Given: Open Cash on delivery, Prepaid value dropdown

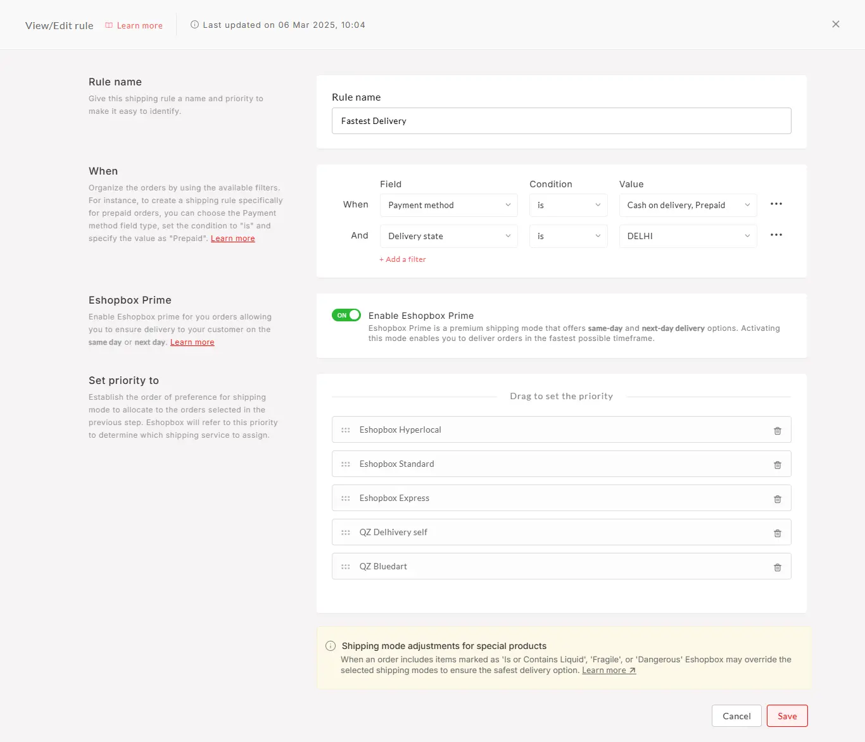Looking at the screenshot, I should coord(688,205).
